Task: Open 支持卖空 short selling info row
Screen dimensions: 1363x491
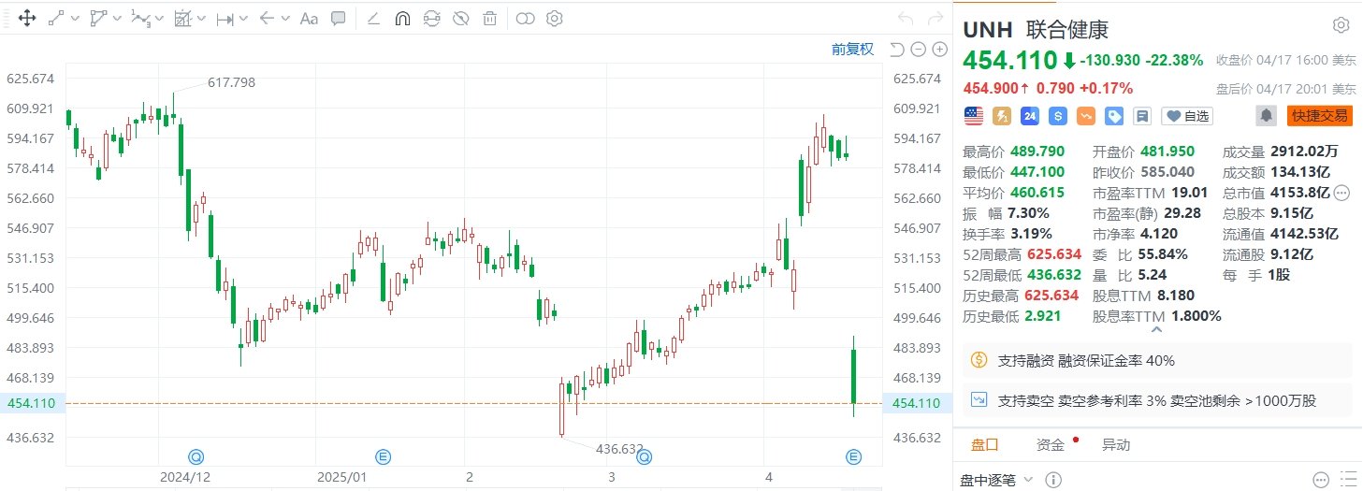Action: 1158,400
